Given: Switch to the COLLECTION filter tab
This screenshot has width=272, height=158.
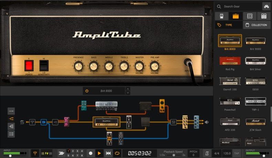Looking at the screenshot, I should [257, 25].
